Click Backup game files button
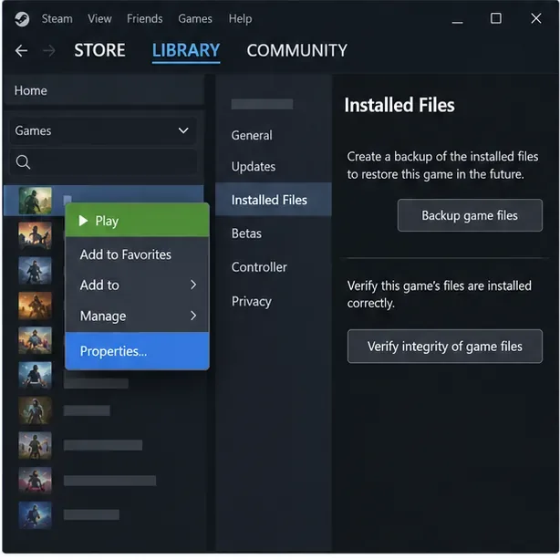Viewport: 560px width, 560px height. pos(470,215)
